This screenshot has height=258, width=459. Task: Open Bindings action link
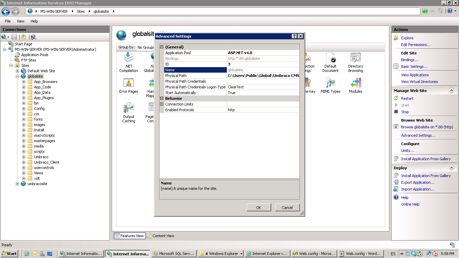pyautogui.click(x=410, y=60)
